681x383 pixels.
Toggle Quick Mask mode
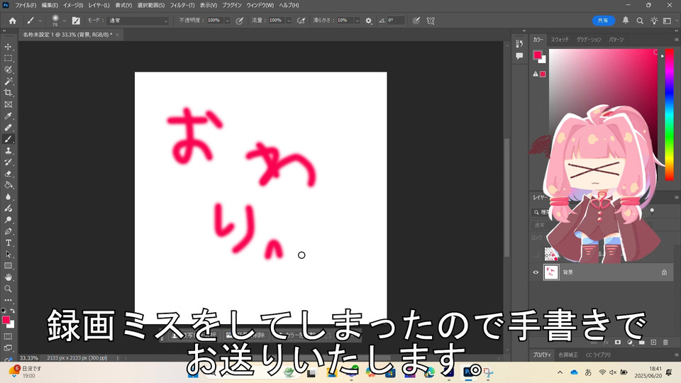point(9,336)
